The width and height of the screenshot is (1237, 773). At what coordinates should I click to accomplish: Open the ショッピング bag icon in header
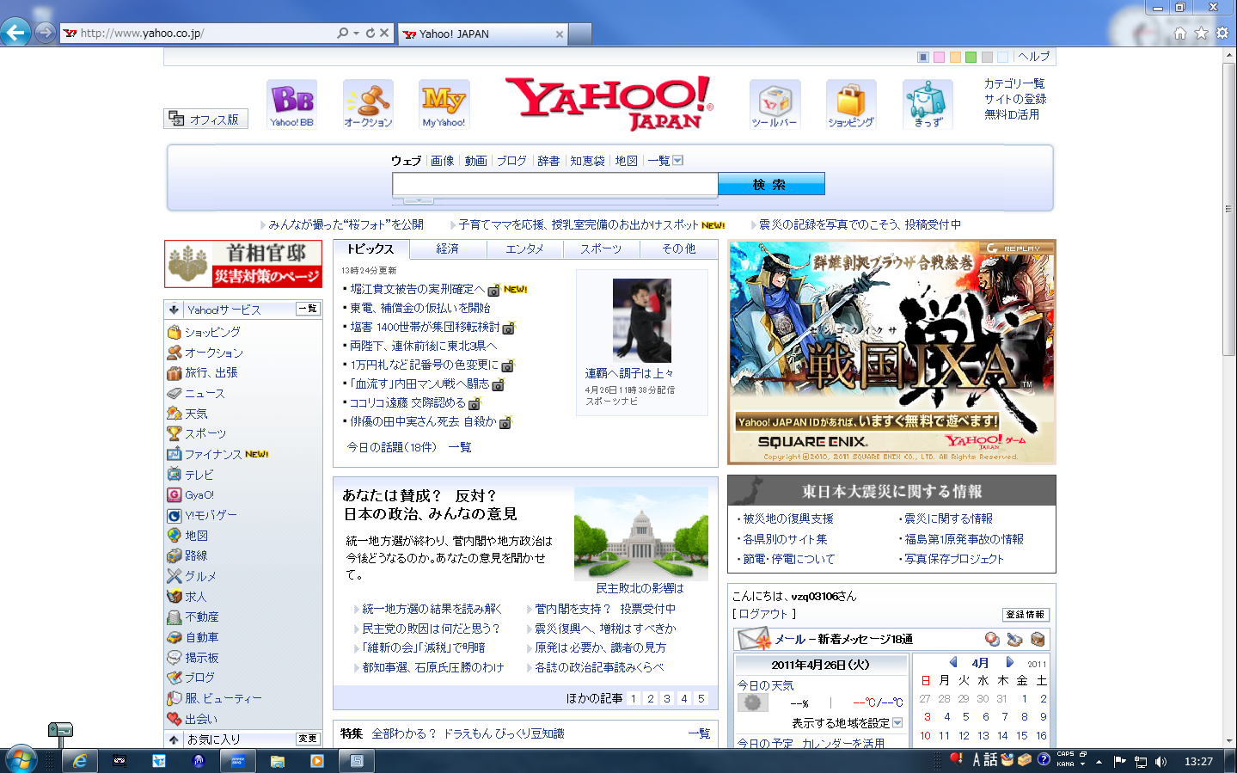851,104
